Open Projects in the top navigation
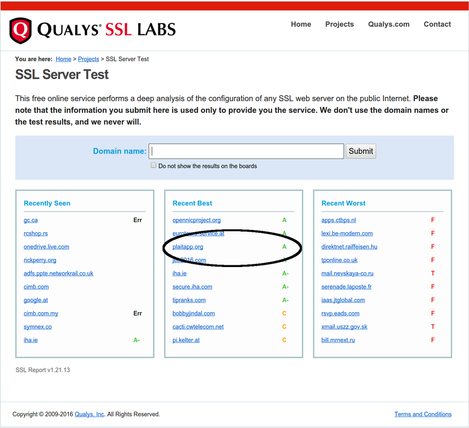 340,24
